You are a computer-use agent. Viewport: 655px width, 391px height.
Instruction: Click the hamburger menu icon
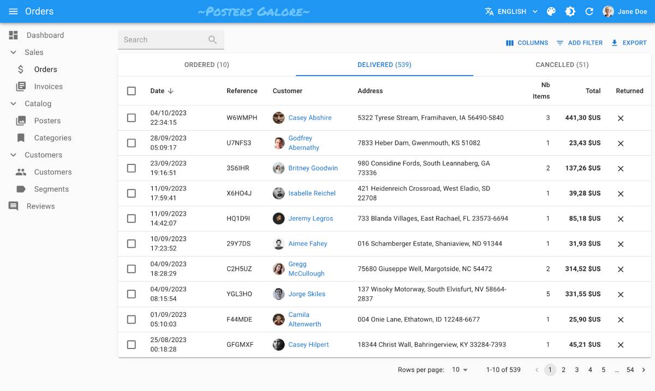point(14,11)
